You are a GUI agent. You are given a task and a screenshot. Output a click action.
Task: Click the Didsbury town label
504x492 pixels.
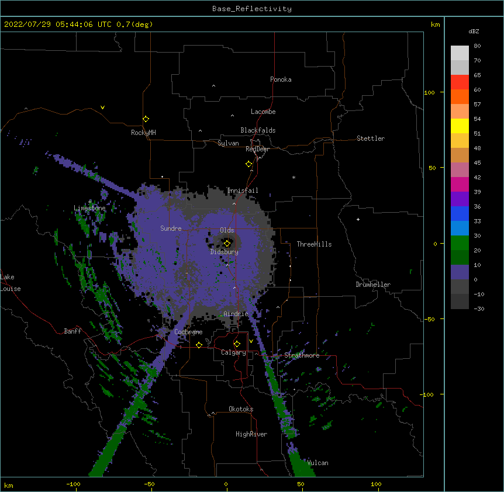pos(225,252)
